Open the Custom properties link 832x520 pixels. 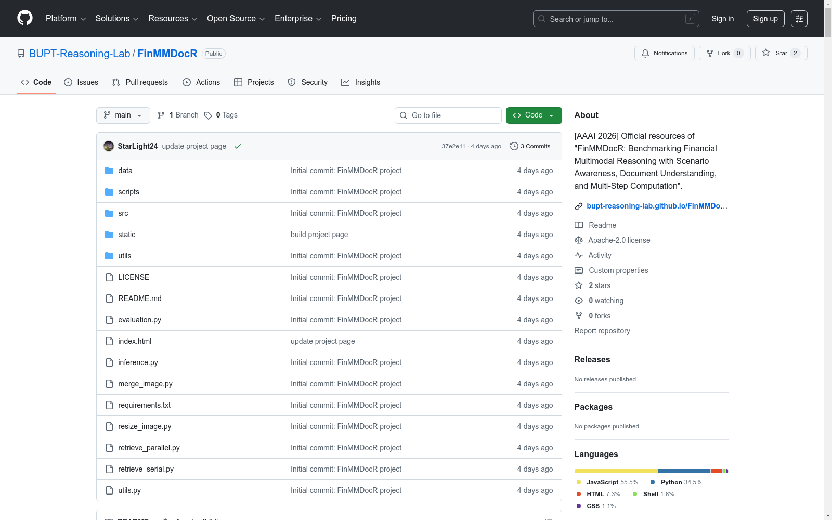point(618,270)
